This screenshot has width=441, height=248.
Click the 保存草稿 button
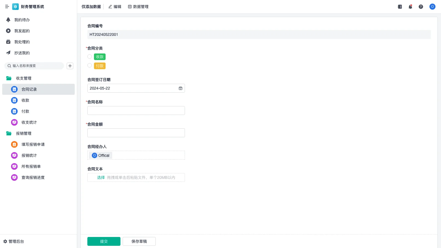pyautogui.click(x=139, y=241)
